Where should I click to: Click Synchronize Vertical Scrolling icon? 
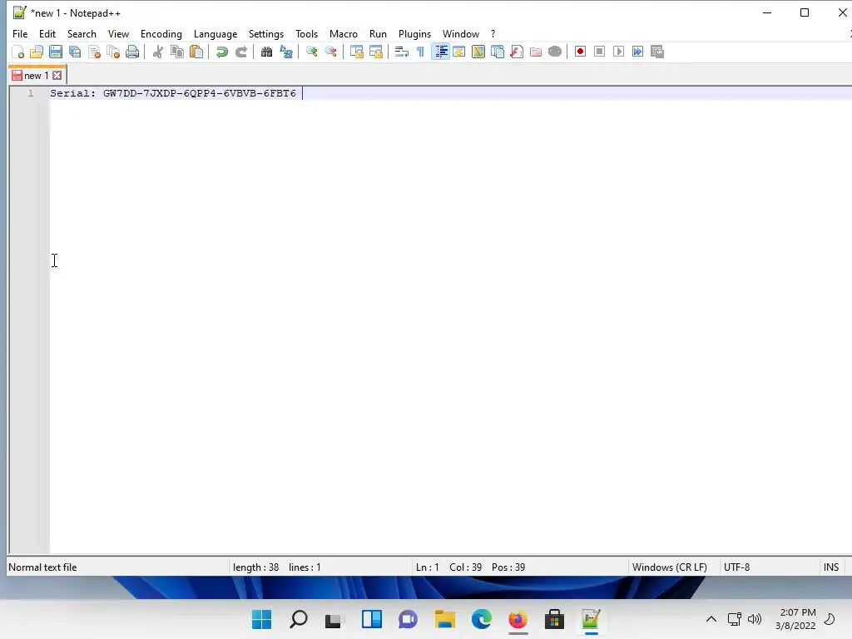coord(356,52)
